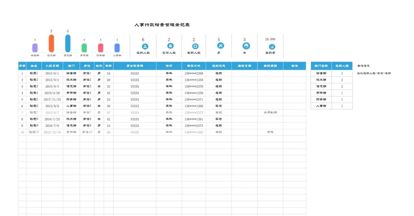Select the leave reason cell in row 10

[270, 132]
